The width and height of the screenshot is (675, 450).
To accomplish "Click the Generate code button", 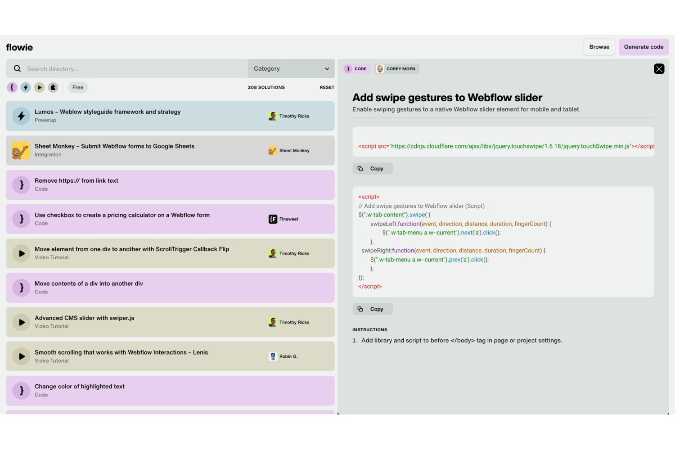I will [x=643, y=47].
